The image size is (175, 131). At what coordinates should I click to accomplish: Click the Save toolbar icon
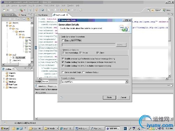pos(11,10)
